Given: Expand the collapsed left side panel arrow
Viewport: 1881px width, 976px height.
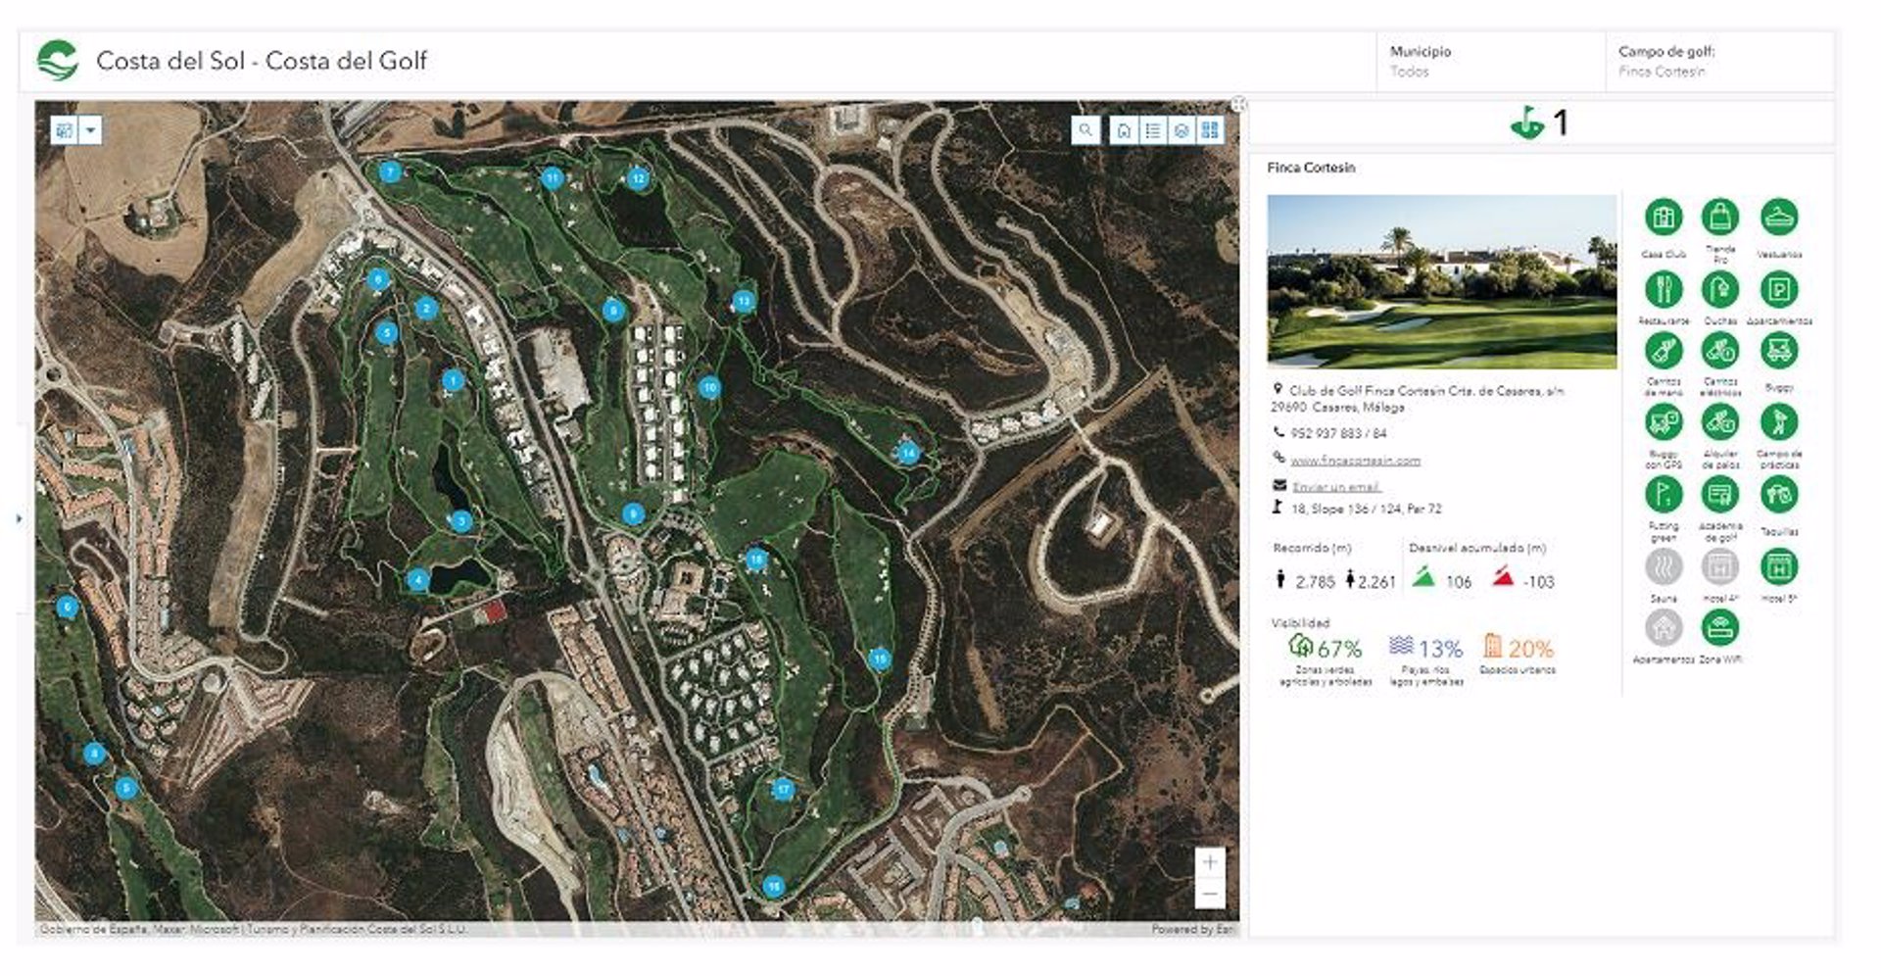Looking at the screenshot, I should [19, 518].
